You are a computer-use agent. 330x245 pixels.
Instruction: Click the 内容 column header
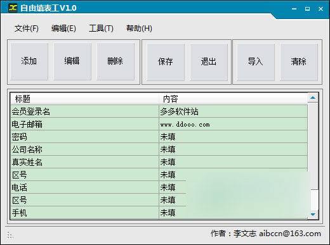pos(233,99)
